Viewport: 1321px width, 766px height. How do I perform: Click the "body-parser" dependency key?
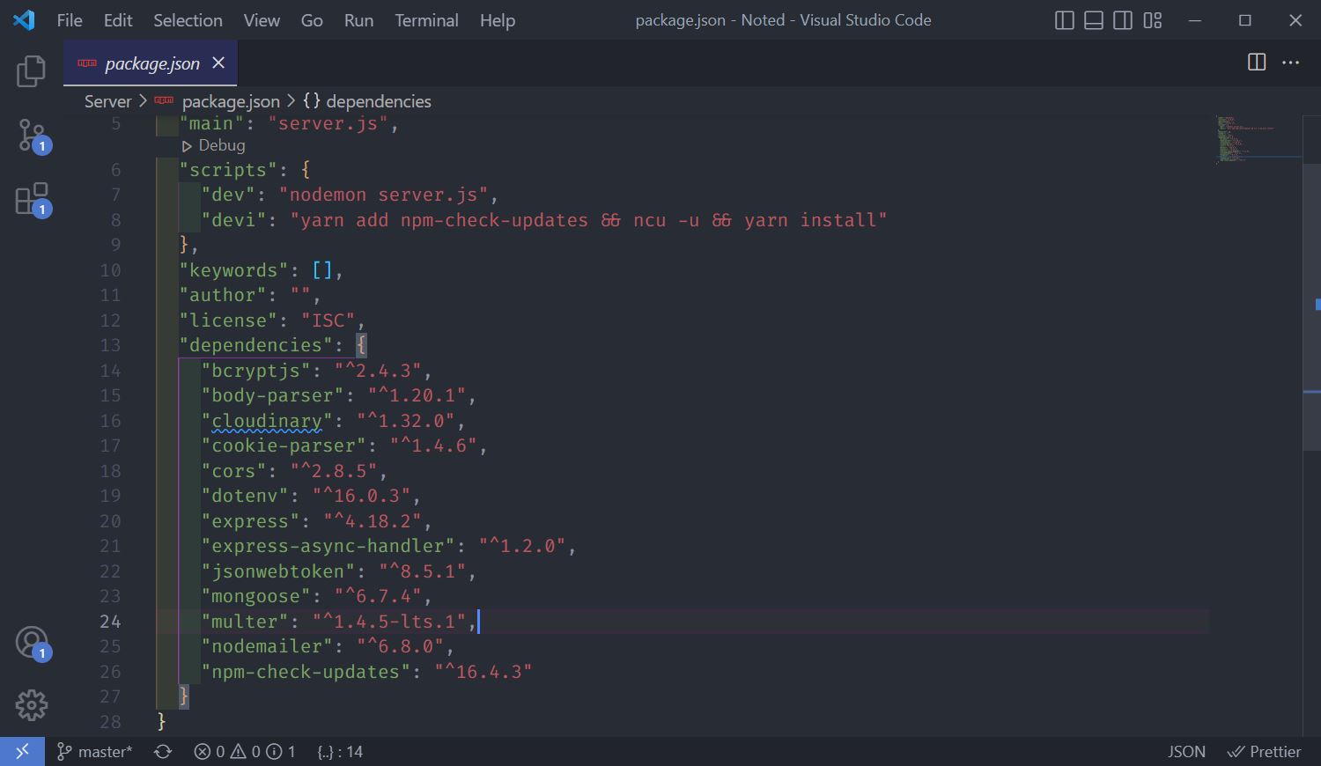point(273,395)
